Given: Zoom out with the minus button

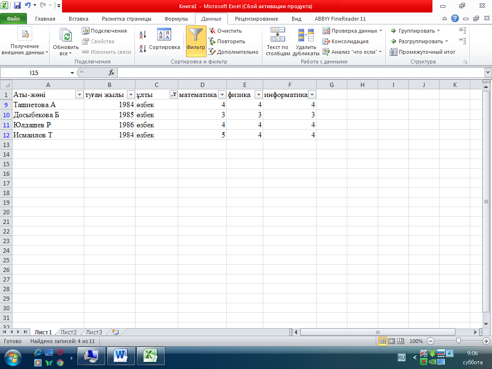Looking at the screenshot, I should 431,341.
